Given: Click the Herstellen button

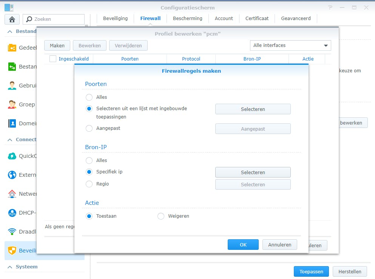Looking at the screenshot, I should click(350, 271).
